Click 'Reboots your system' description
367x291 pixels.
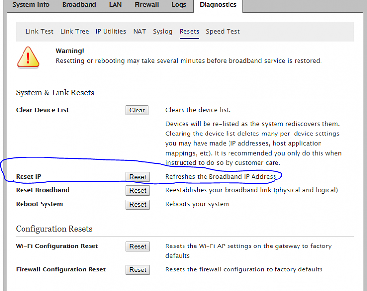[197, 204]
